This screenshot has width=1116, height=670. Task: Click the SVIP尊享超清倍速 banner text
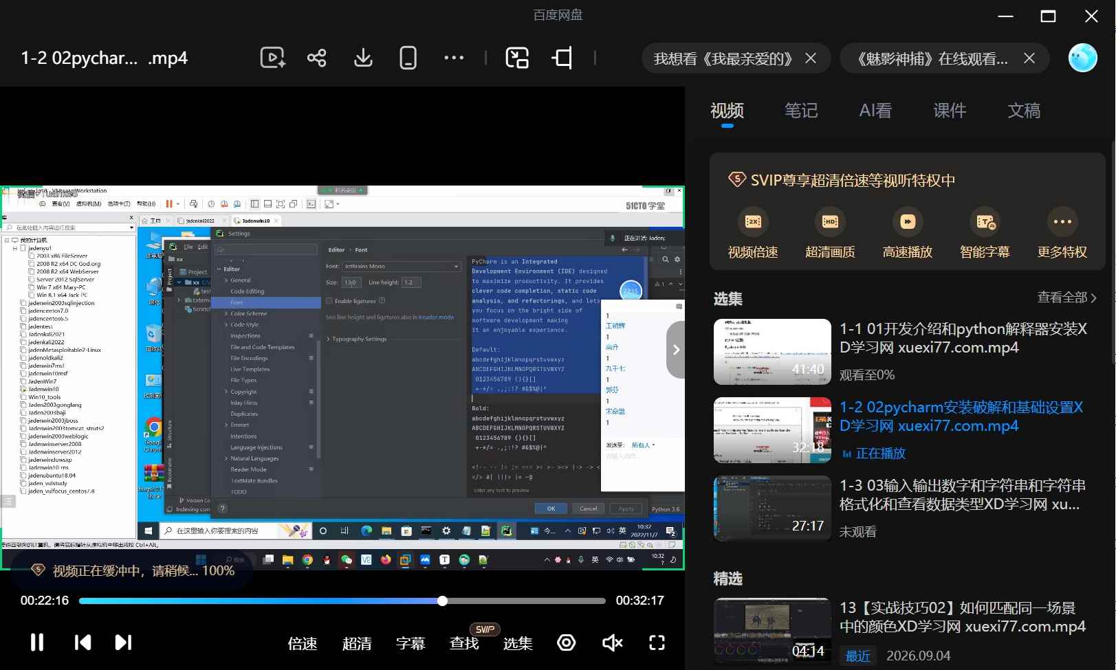coord(853,181)
